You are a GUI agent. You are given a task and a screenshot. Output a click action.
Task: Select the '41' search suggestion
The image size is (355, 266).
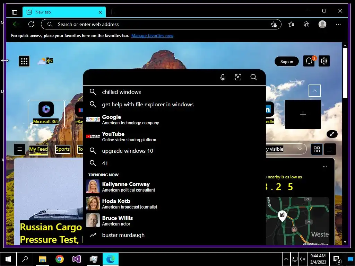coord(174,163)
